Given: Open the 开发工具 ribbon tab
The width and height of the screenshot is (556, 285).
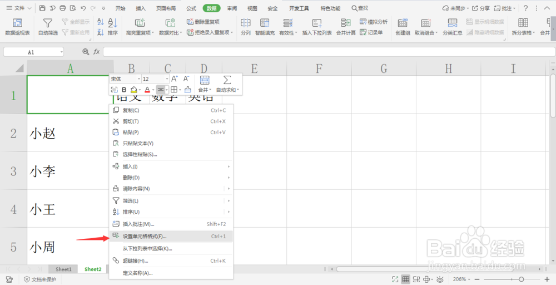Looking at the screenshot, I should click(299, 8).
